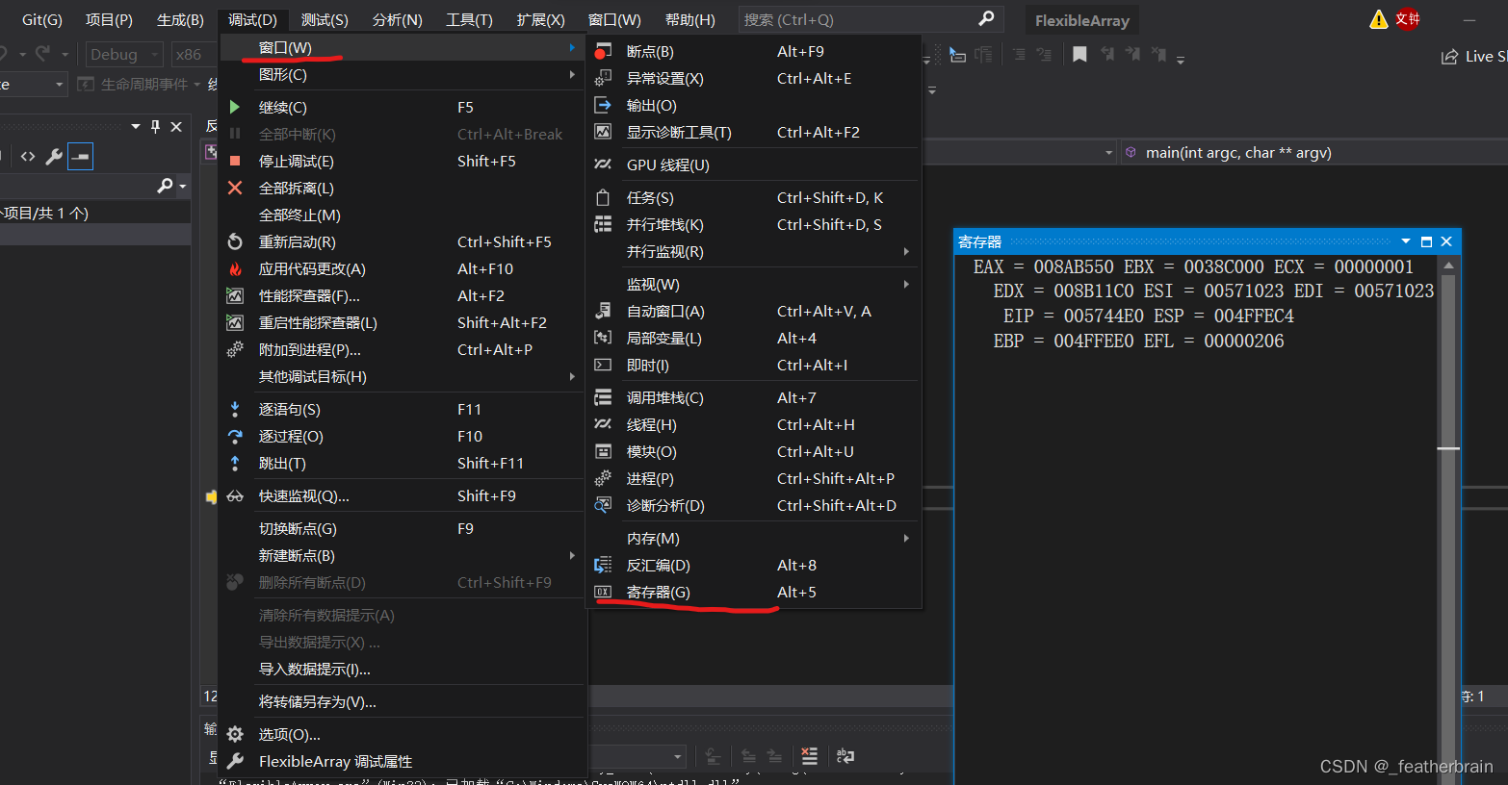Open the Extensions menu
Image resolution: width=1508 pixels, height=785 pixels.
click(x=540, y=19)
